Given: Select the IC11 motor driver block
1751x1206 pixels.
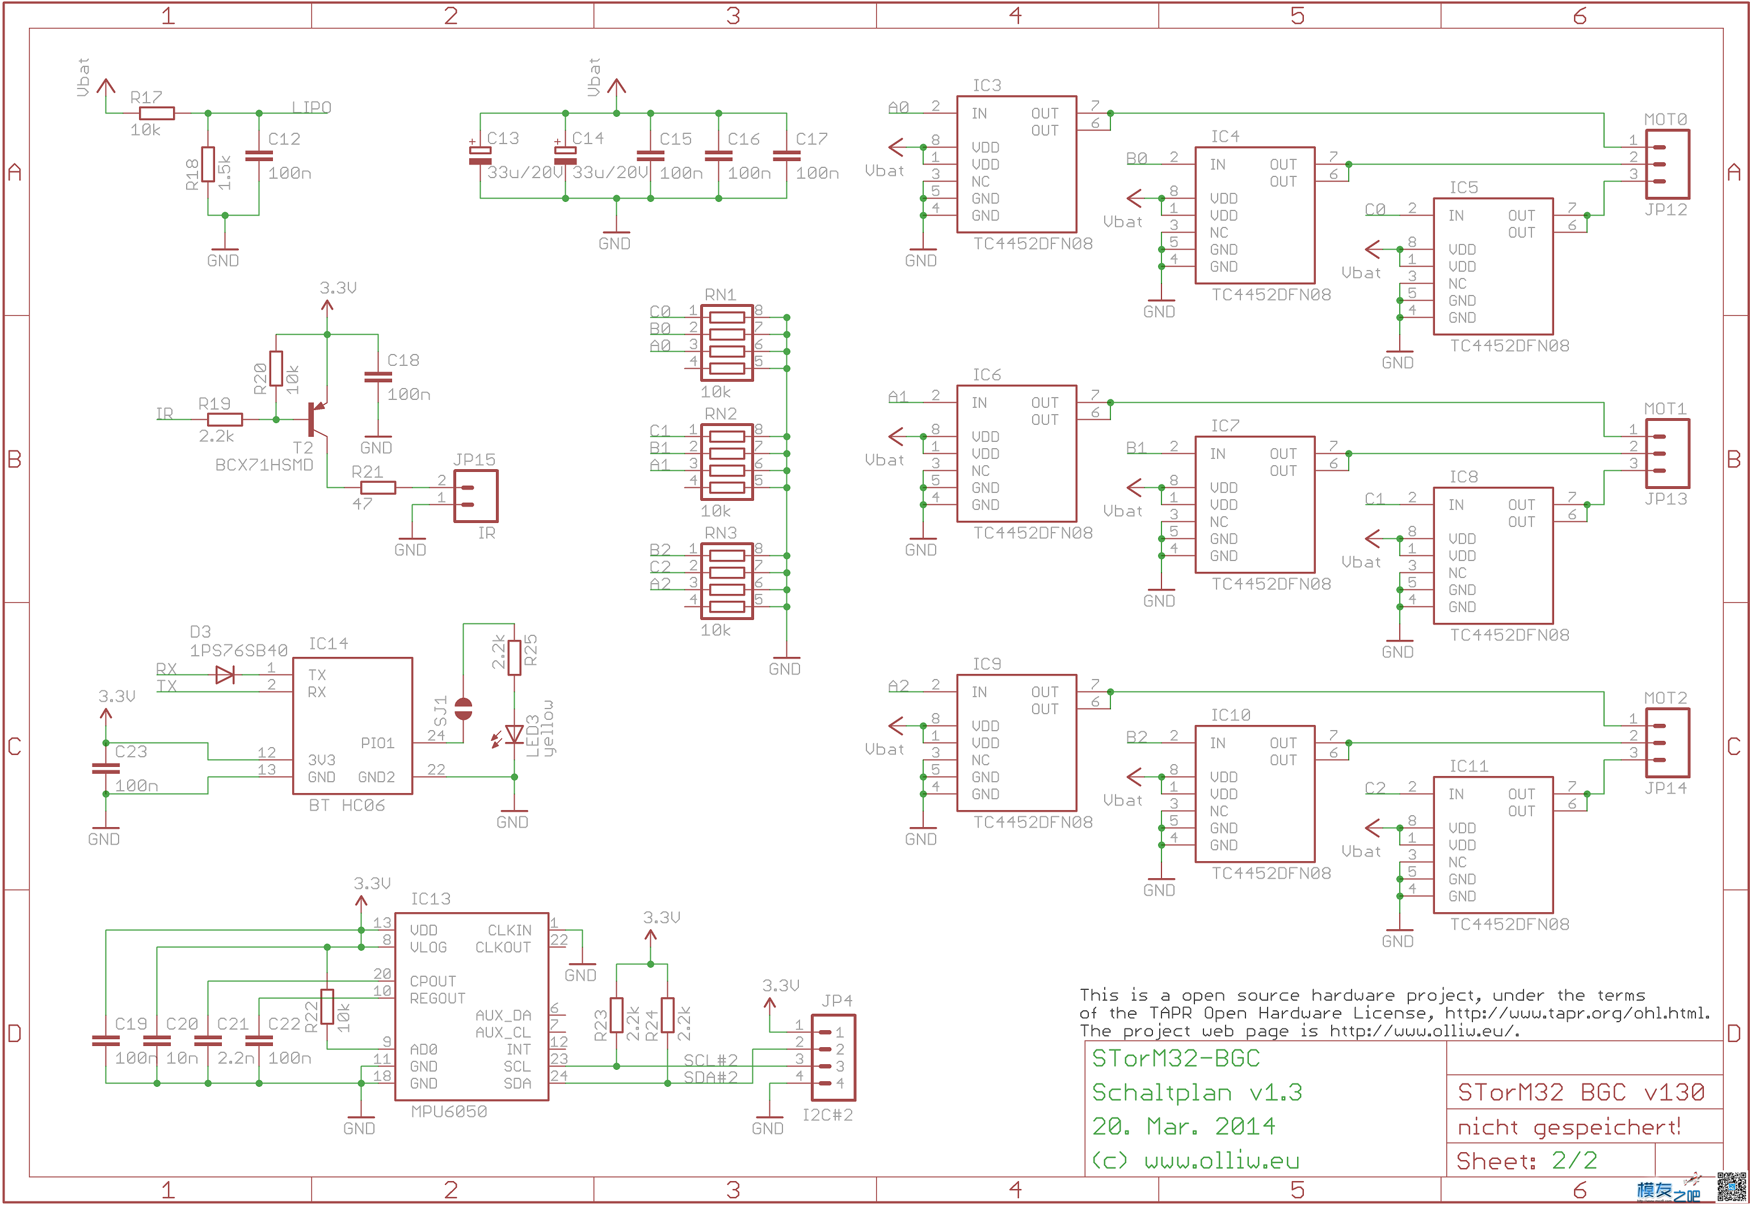Looking at the screenshot, I should pyautogui.click(x=1494, y=845).
